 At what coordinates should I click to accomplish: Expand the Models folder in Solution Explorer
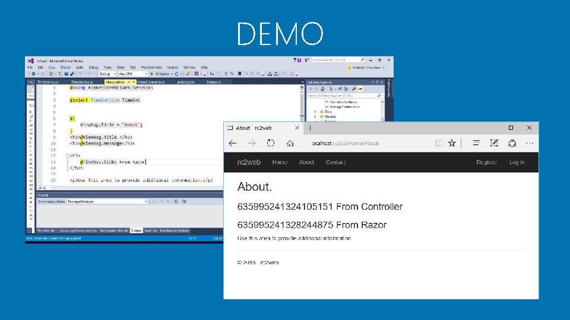[315, 117]
